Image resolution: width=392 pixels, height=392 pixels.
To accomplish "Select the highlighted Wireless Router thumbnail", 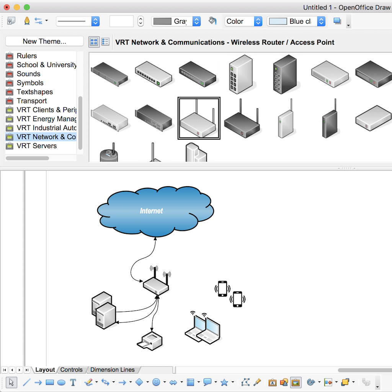I will coord(199,118).
